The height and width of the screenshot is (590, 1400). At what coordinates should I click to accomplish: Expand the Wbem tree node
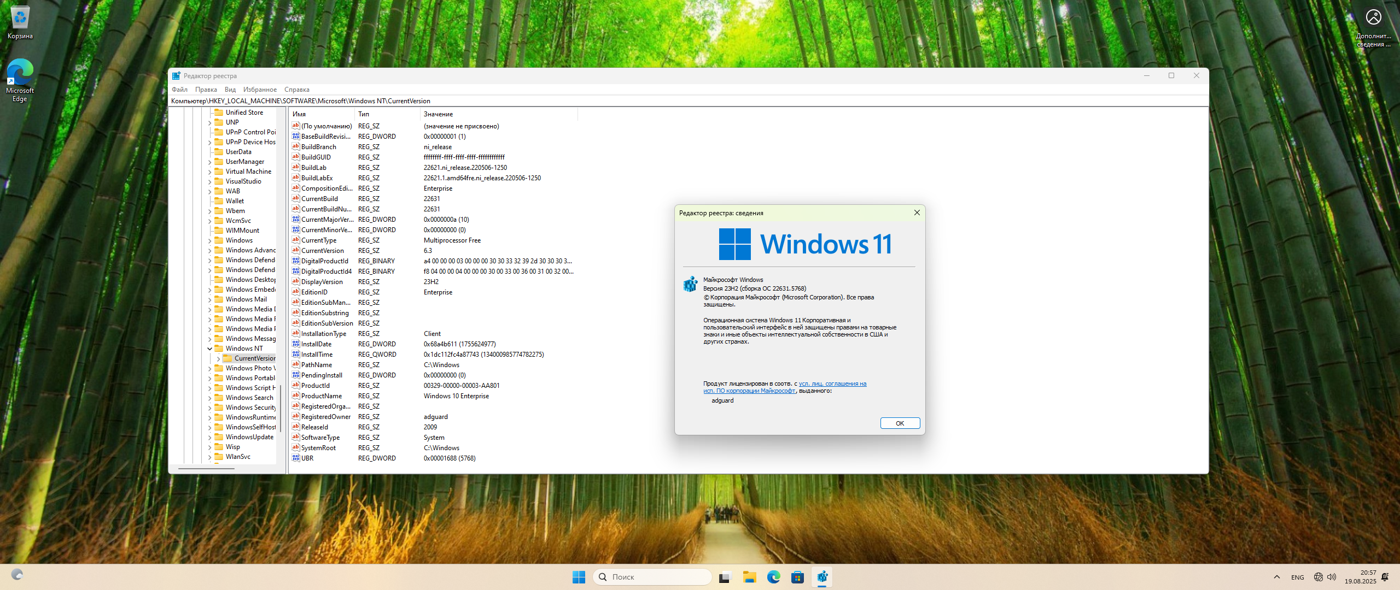209,211
